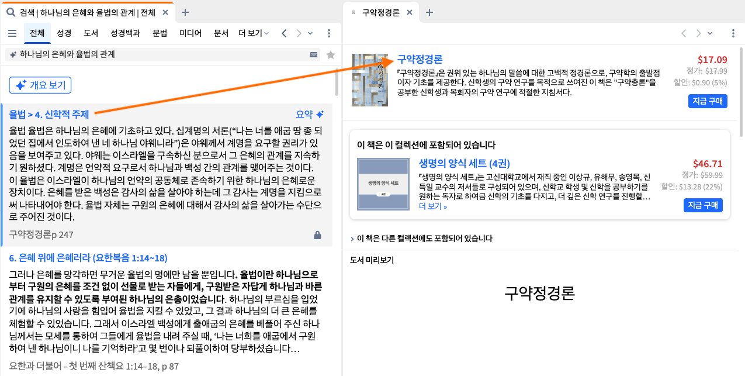The width and height of the screenshot is (745, 376).
Task: Open the 성경백과 tab
Action: pyautogui.click(x=126, y=33)
